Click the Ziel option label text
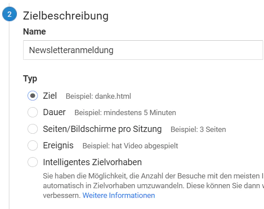The image size is (264, 209). 50,96
